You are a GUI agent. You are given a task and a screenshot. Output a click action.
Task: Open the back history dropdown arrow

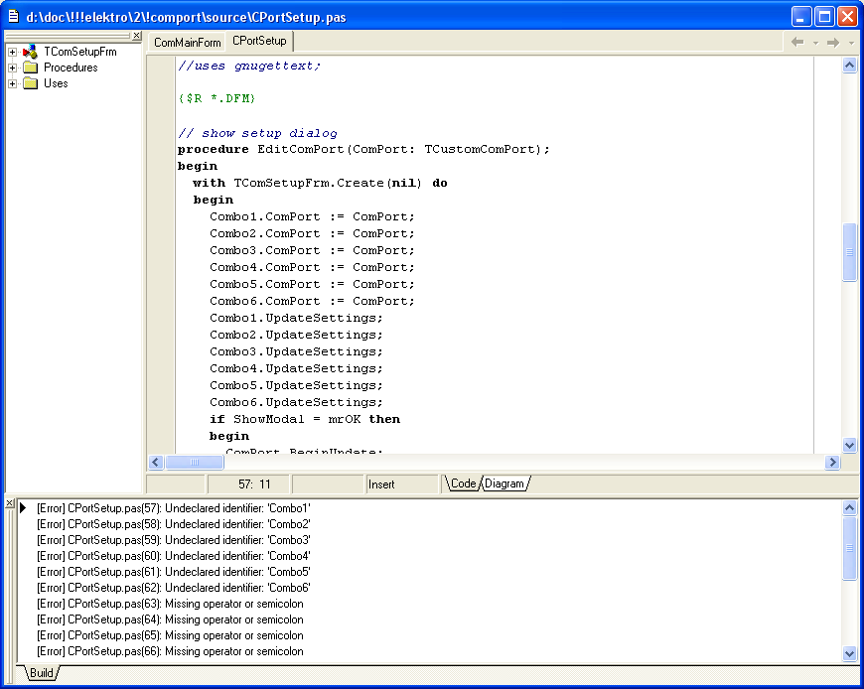click(x=815, y=43)
